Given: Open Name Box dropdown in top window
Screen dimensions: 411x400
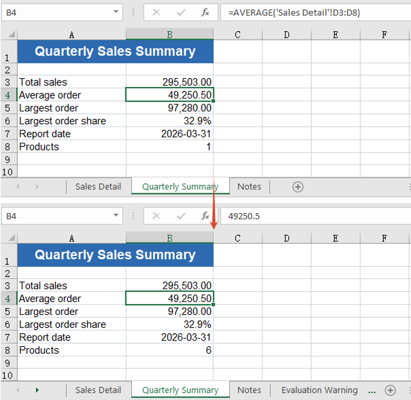Looking at the screenshot, I should pyautogui.click(x=116, y=12).
